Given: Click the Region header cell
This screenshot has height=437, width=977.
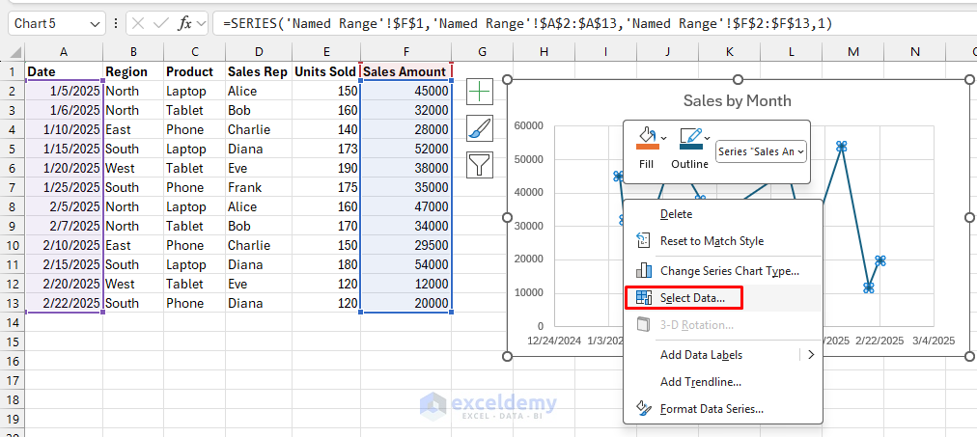Looking at the screenshot, I should click(133, 71).
